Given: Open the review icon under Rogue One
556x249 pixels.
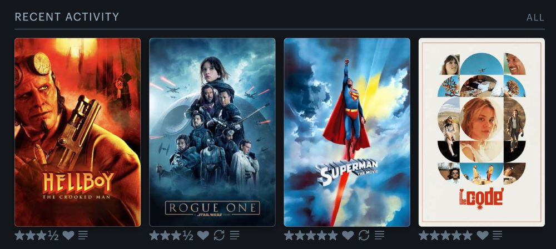Looking at the screenshot, I should click(x=235, y=235).
